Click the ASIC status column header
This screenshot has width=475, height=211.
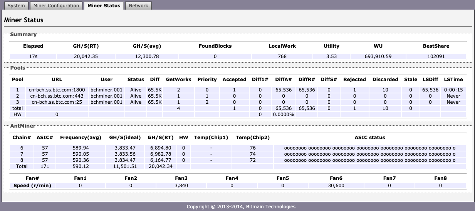tap(369, 137)
